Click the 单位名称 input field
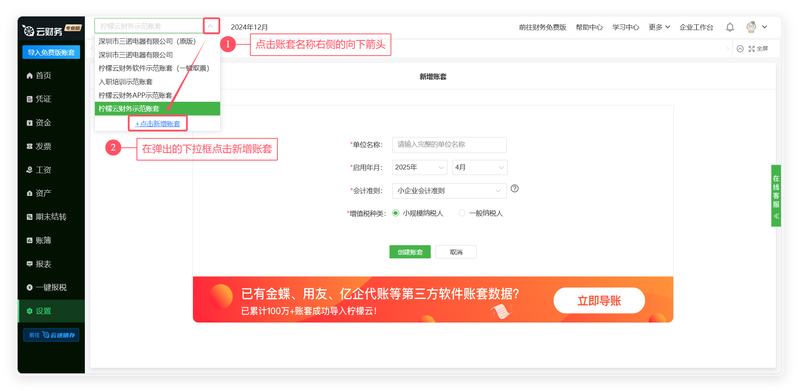The width and height of the screenshot is (799, 391). [449, 145]
